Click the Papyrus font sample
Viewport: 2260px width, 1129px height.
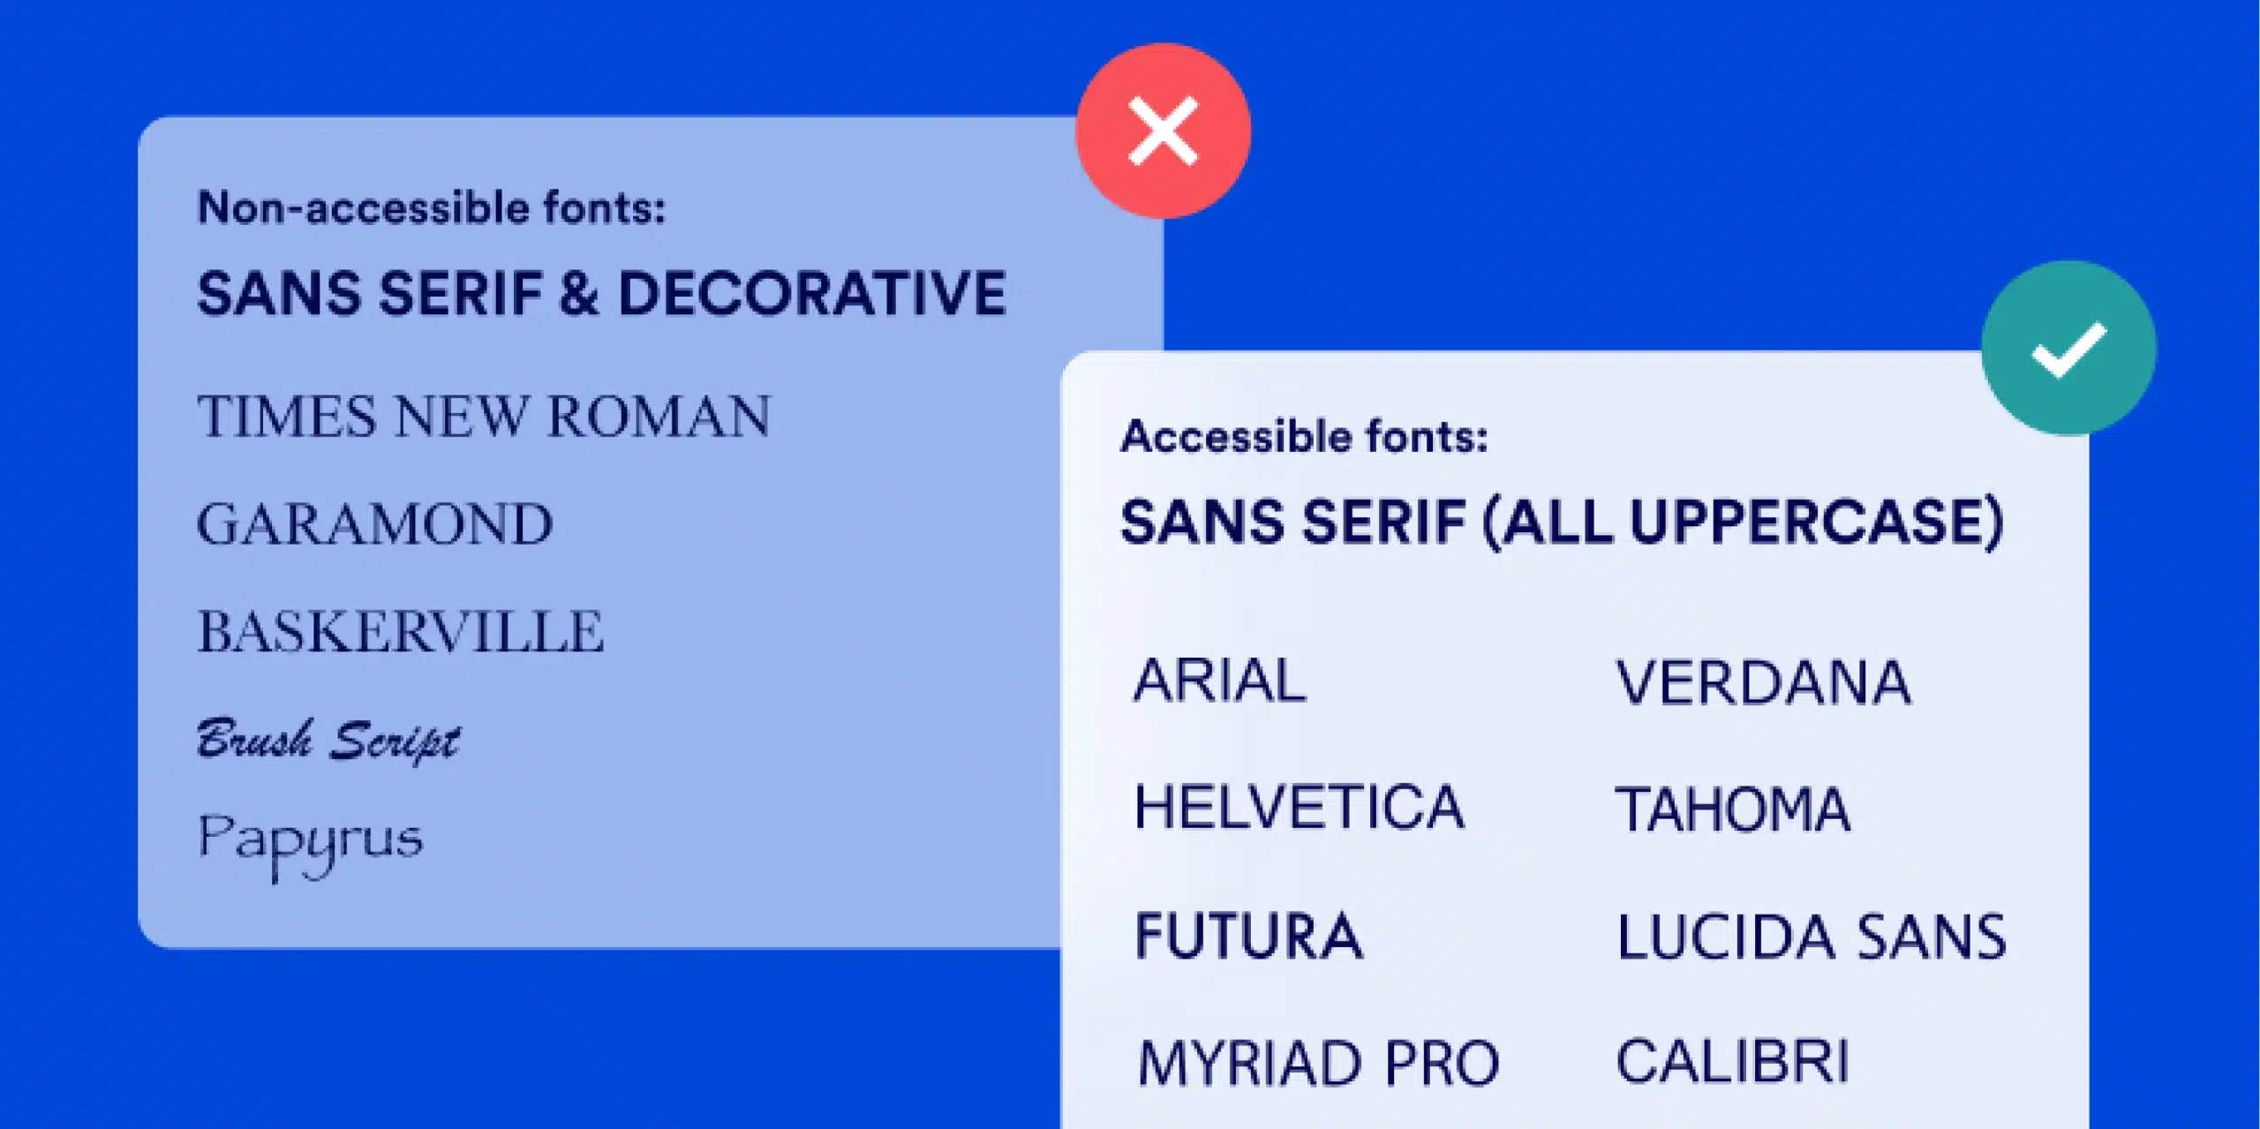310,841
